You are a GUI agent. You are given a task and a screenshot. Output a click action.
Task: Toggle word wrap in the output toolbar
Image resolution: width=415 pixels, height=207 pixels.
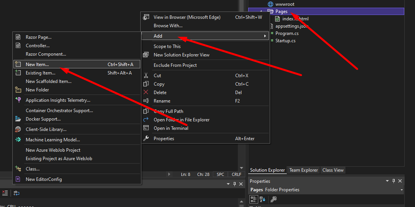click(x=17, y=193)
